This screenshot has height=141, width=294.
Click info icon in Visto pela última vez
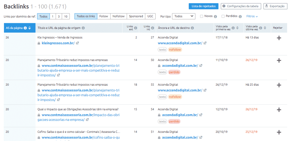pyautogui.click(x=261, y=28)
